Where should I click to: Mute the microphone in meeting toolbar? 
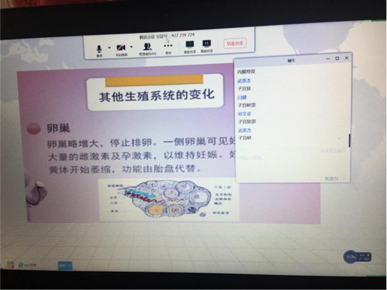click(100, 49)
